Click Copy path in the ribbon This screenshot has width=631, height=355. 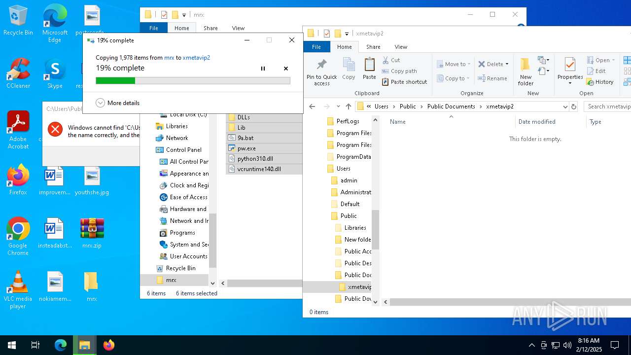click(400, 71)
